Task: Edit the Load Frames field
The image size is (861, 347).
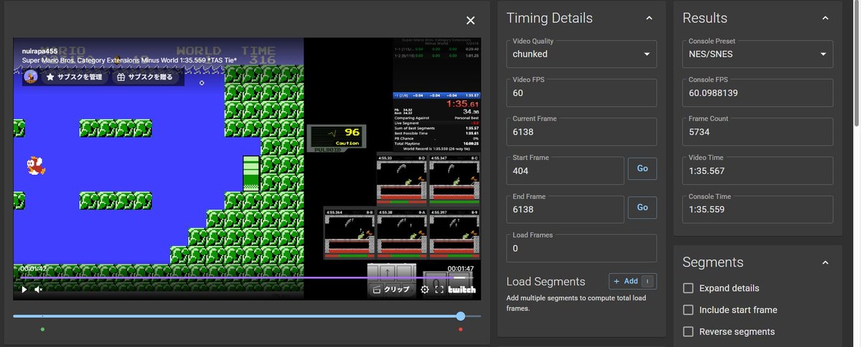Action: (x=581, y=248)
